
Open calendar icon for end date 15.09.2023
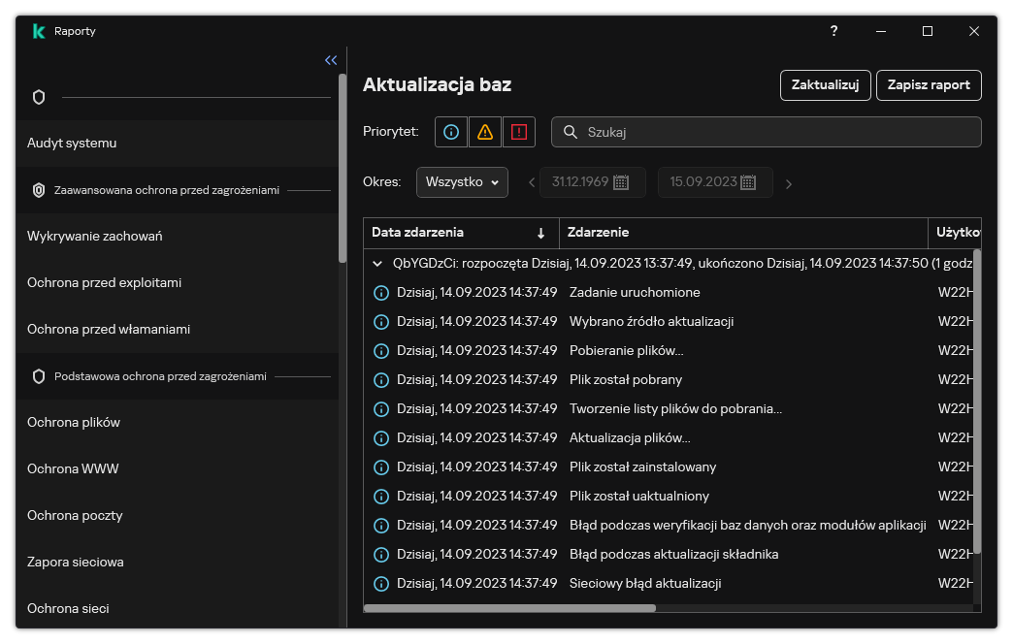pos(748,182)
